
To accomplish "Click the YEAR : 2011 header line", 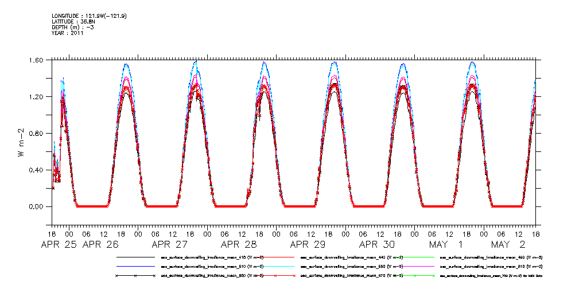I will [x=68, y=33].
